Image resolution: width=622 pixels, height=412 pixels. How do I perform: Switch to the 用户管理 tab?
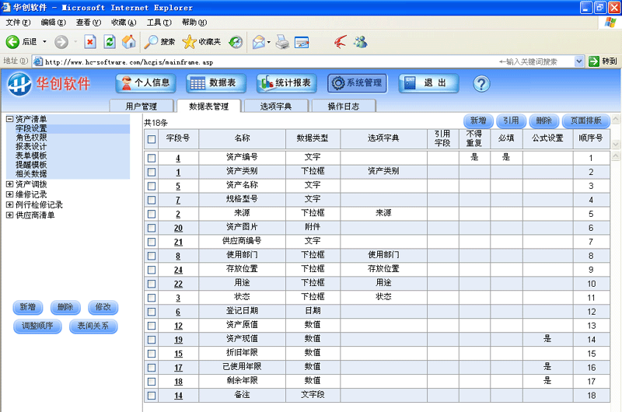141,106
